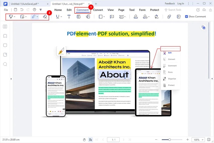
Task: Switch to the Form tab
Action: pos(142,10)
